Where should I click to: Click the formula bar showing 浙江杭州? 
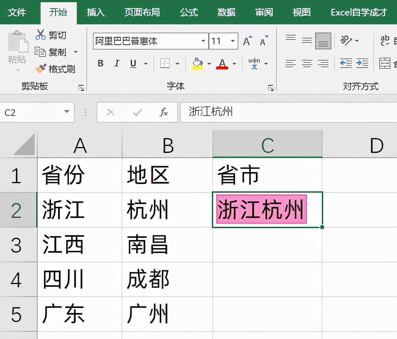(289, 112)
